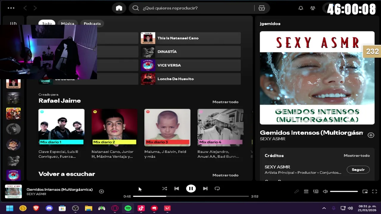Mute with the volume speaker icon
The width and height of the screenshot is (381, 214).
[325, 191]
